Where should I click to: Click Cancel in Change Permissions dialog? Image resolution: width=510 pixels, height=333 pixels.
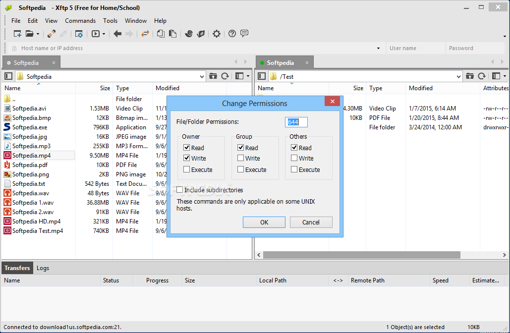(311, 222)
